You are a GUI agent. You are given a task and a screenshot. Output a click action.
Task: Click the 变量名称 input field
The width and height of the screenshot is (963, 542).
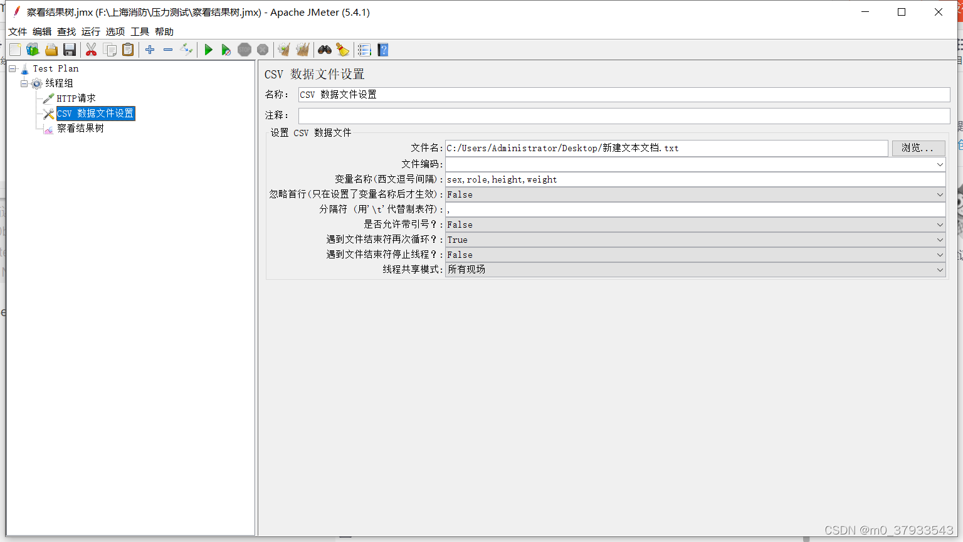click(x=695, y=179)
